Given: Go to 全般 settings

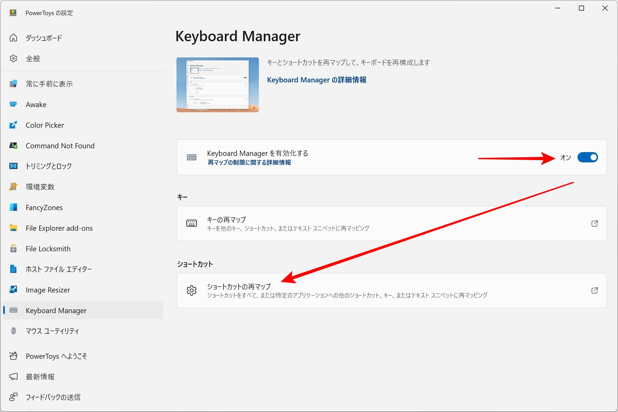Looking at the screenshot, I should point(83,58).
